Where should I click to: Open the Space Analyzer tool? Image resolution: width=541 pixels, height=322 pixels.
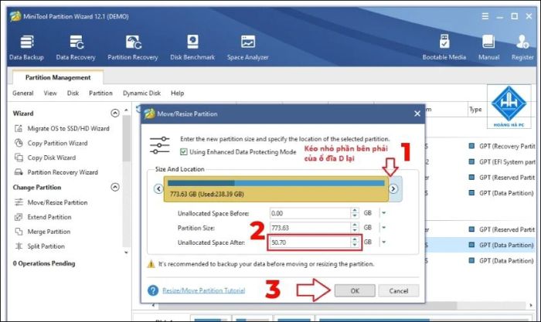[x=248, y=48]
